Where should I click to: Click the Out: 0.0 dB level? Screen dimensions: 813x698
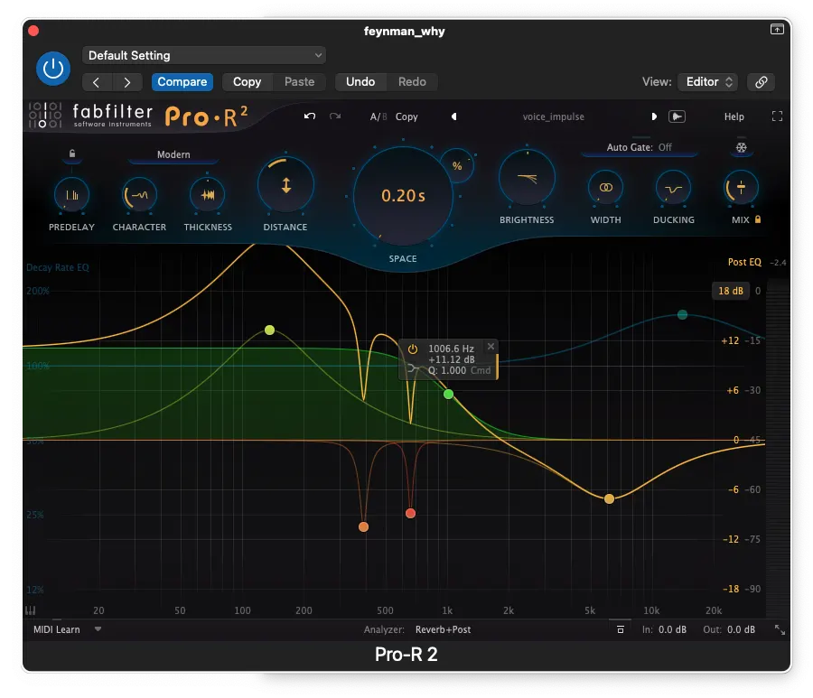(729, 629)
